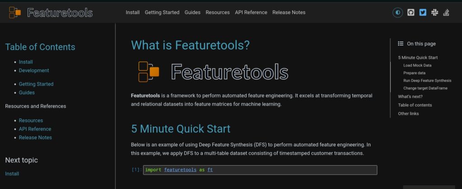The width and height of the screenshot is (462, 189).
Task: Open Release Notes in the sidebar contents
Action: pyautogui.click(x=35, y=138)
